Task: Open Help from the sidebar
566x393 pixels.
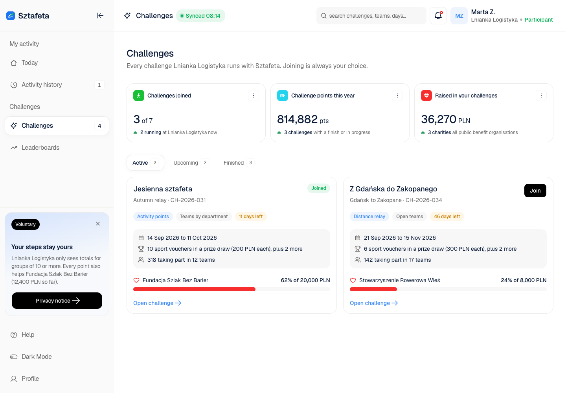Action: click(x=57, y=335)
